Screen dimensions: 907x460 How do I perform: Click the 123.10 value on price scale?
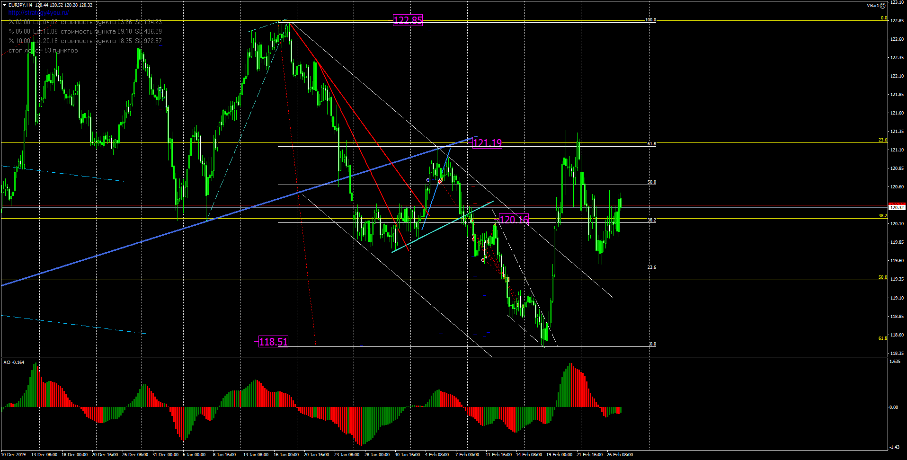click(897, 2)
